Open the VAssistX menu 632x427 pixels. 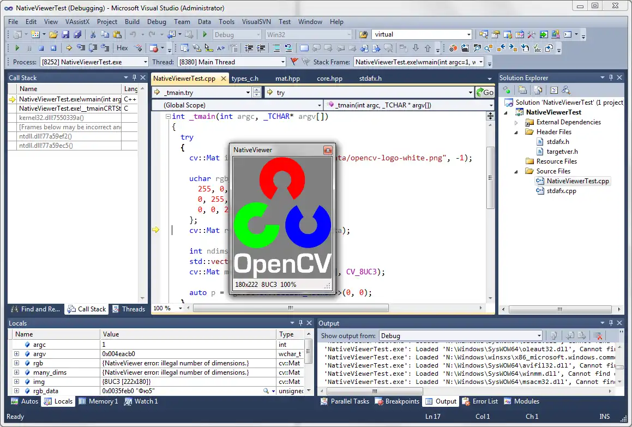77,22
